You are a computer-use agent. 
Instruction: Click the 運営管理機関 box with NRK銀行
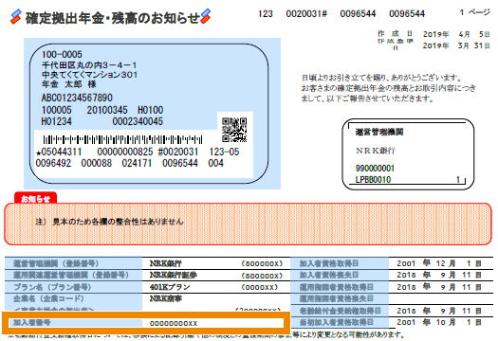[408, 154]
